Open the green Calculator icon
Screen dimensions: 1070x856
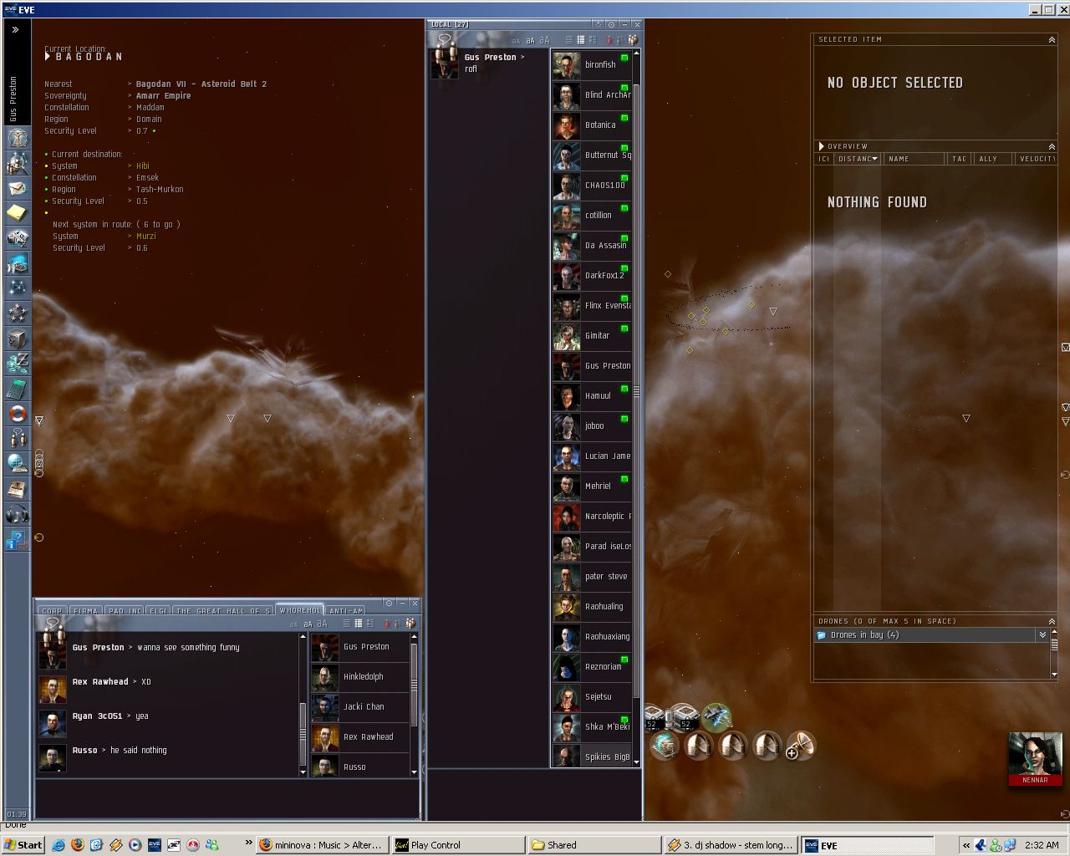tap(18, 388)
